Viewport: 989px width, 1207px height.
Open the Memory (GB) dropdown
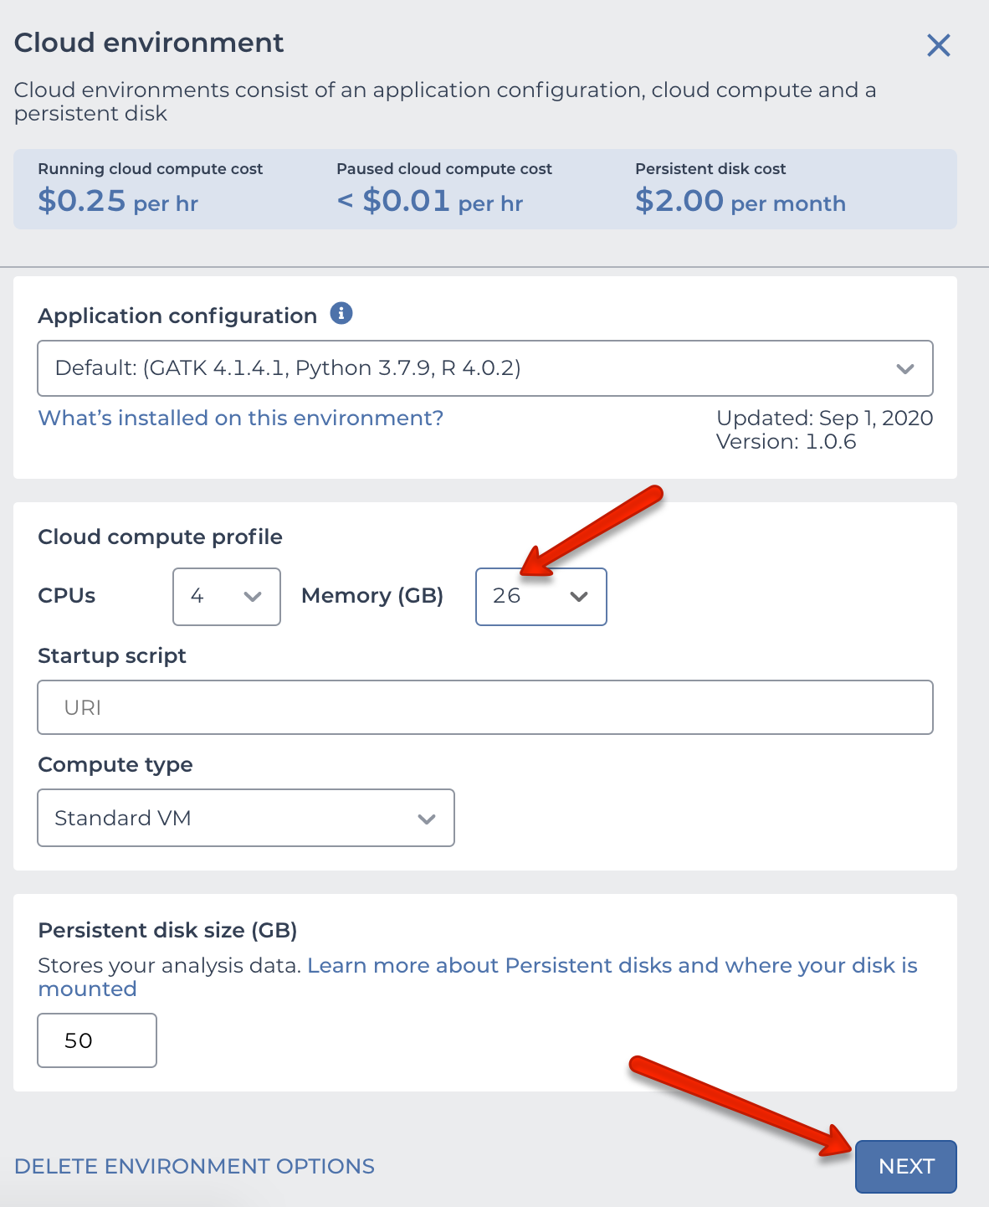point(541,597)
